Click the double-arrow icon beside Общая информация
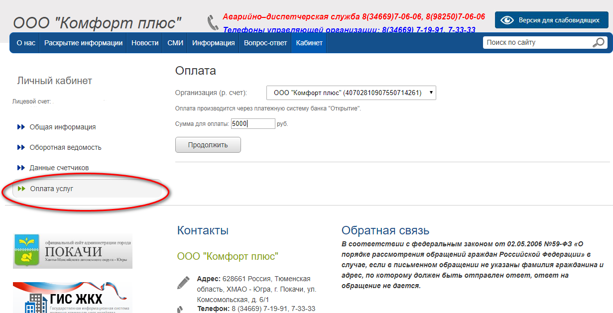The width and height of the screenshot is (613, 313). (x=21, y=127)
